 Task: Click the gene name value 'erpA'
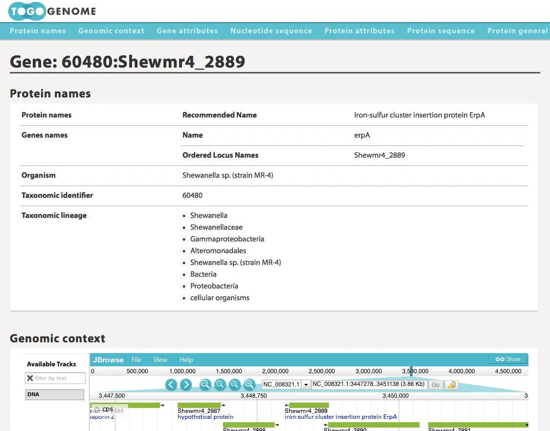click(362, 135)
